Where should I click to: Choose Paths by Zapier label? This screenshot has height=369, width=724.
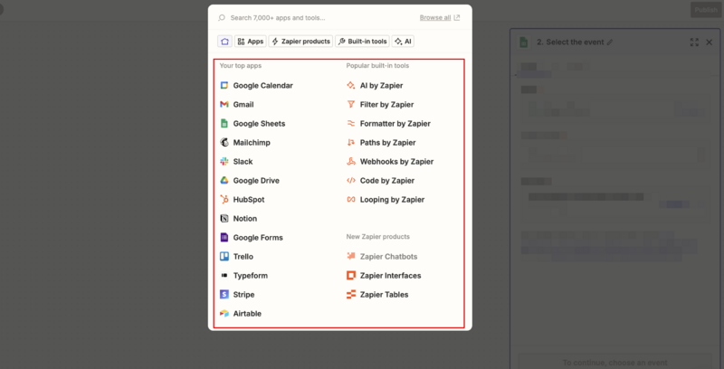388,143
